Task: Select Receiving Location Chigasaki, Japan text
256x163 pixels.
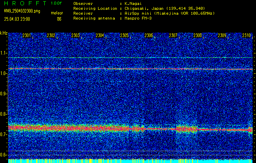Action: [x=165, y=9]
